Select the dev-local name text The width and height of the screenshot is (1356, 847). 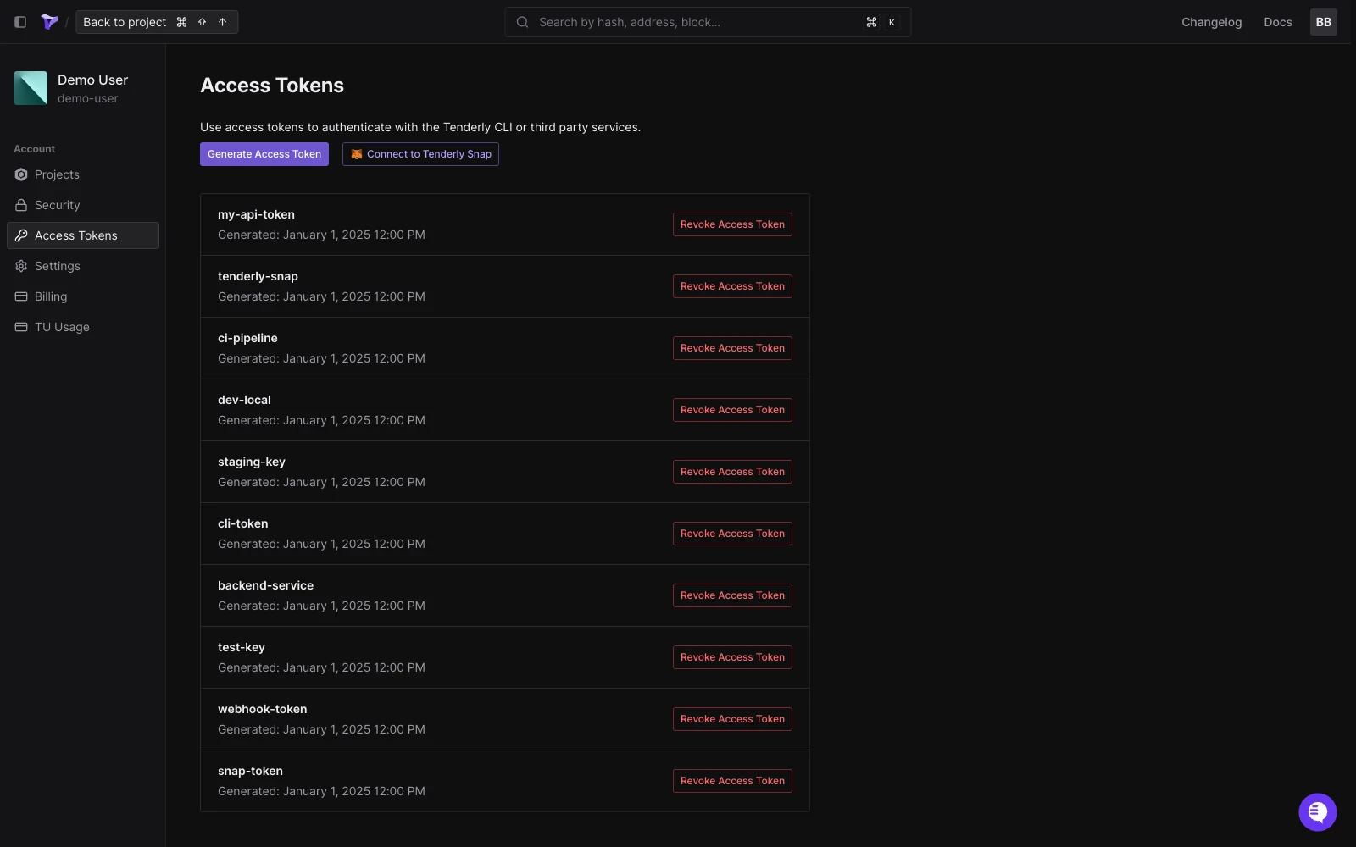[x=244, y=400]
